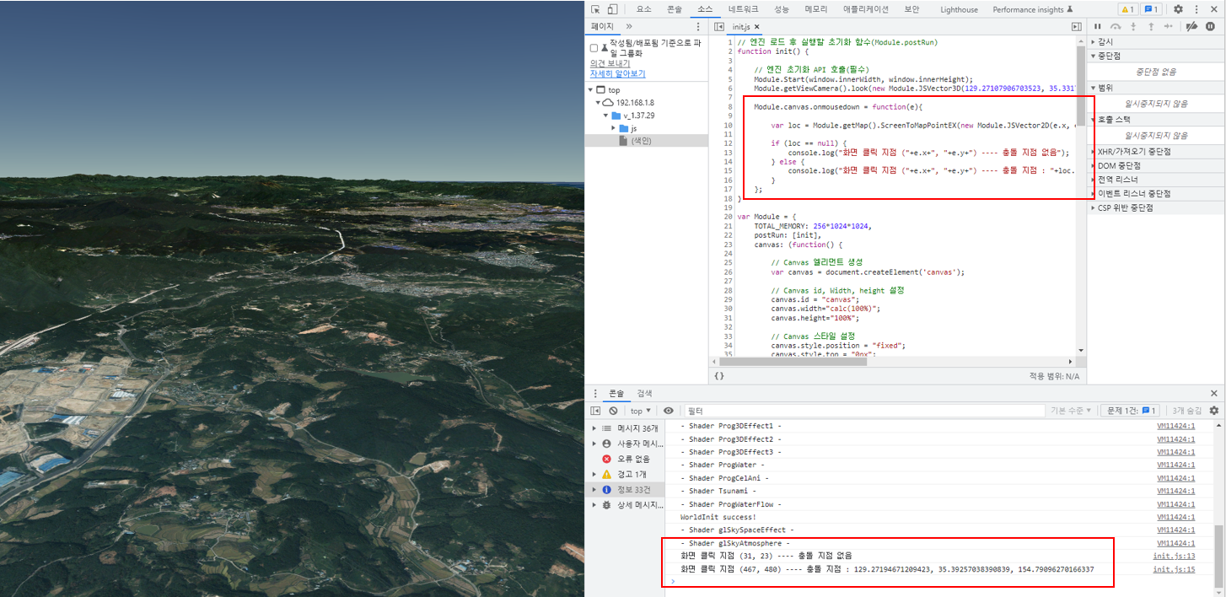Open the top execution context dropdown
The height and width of the screenshot is (597, 1226).
click(639, 411)
